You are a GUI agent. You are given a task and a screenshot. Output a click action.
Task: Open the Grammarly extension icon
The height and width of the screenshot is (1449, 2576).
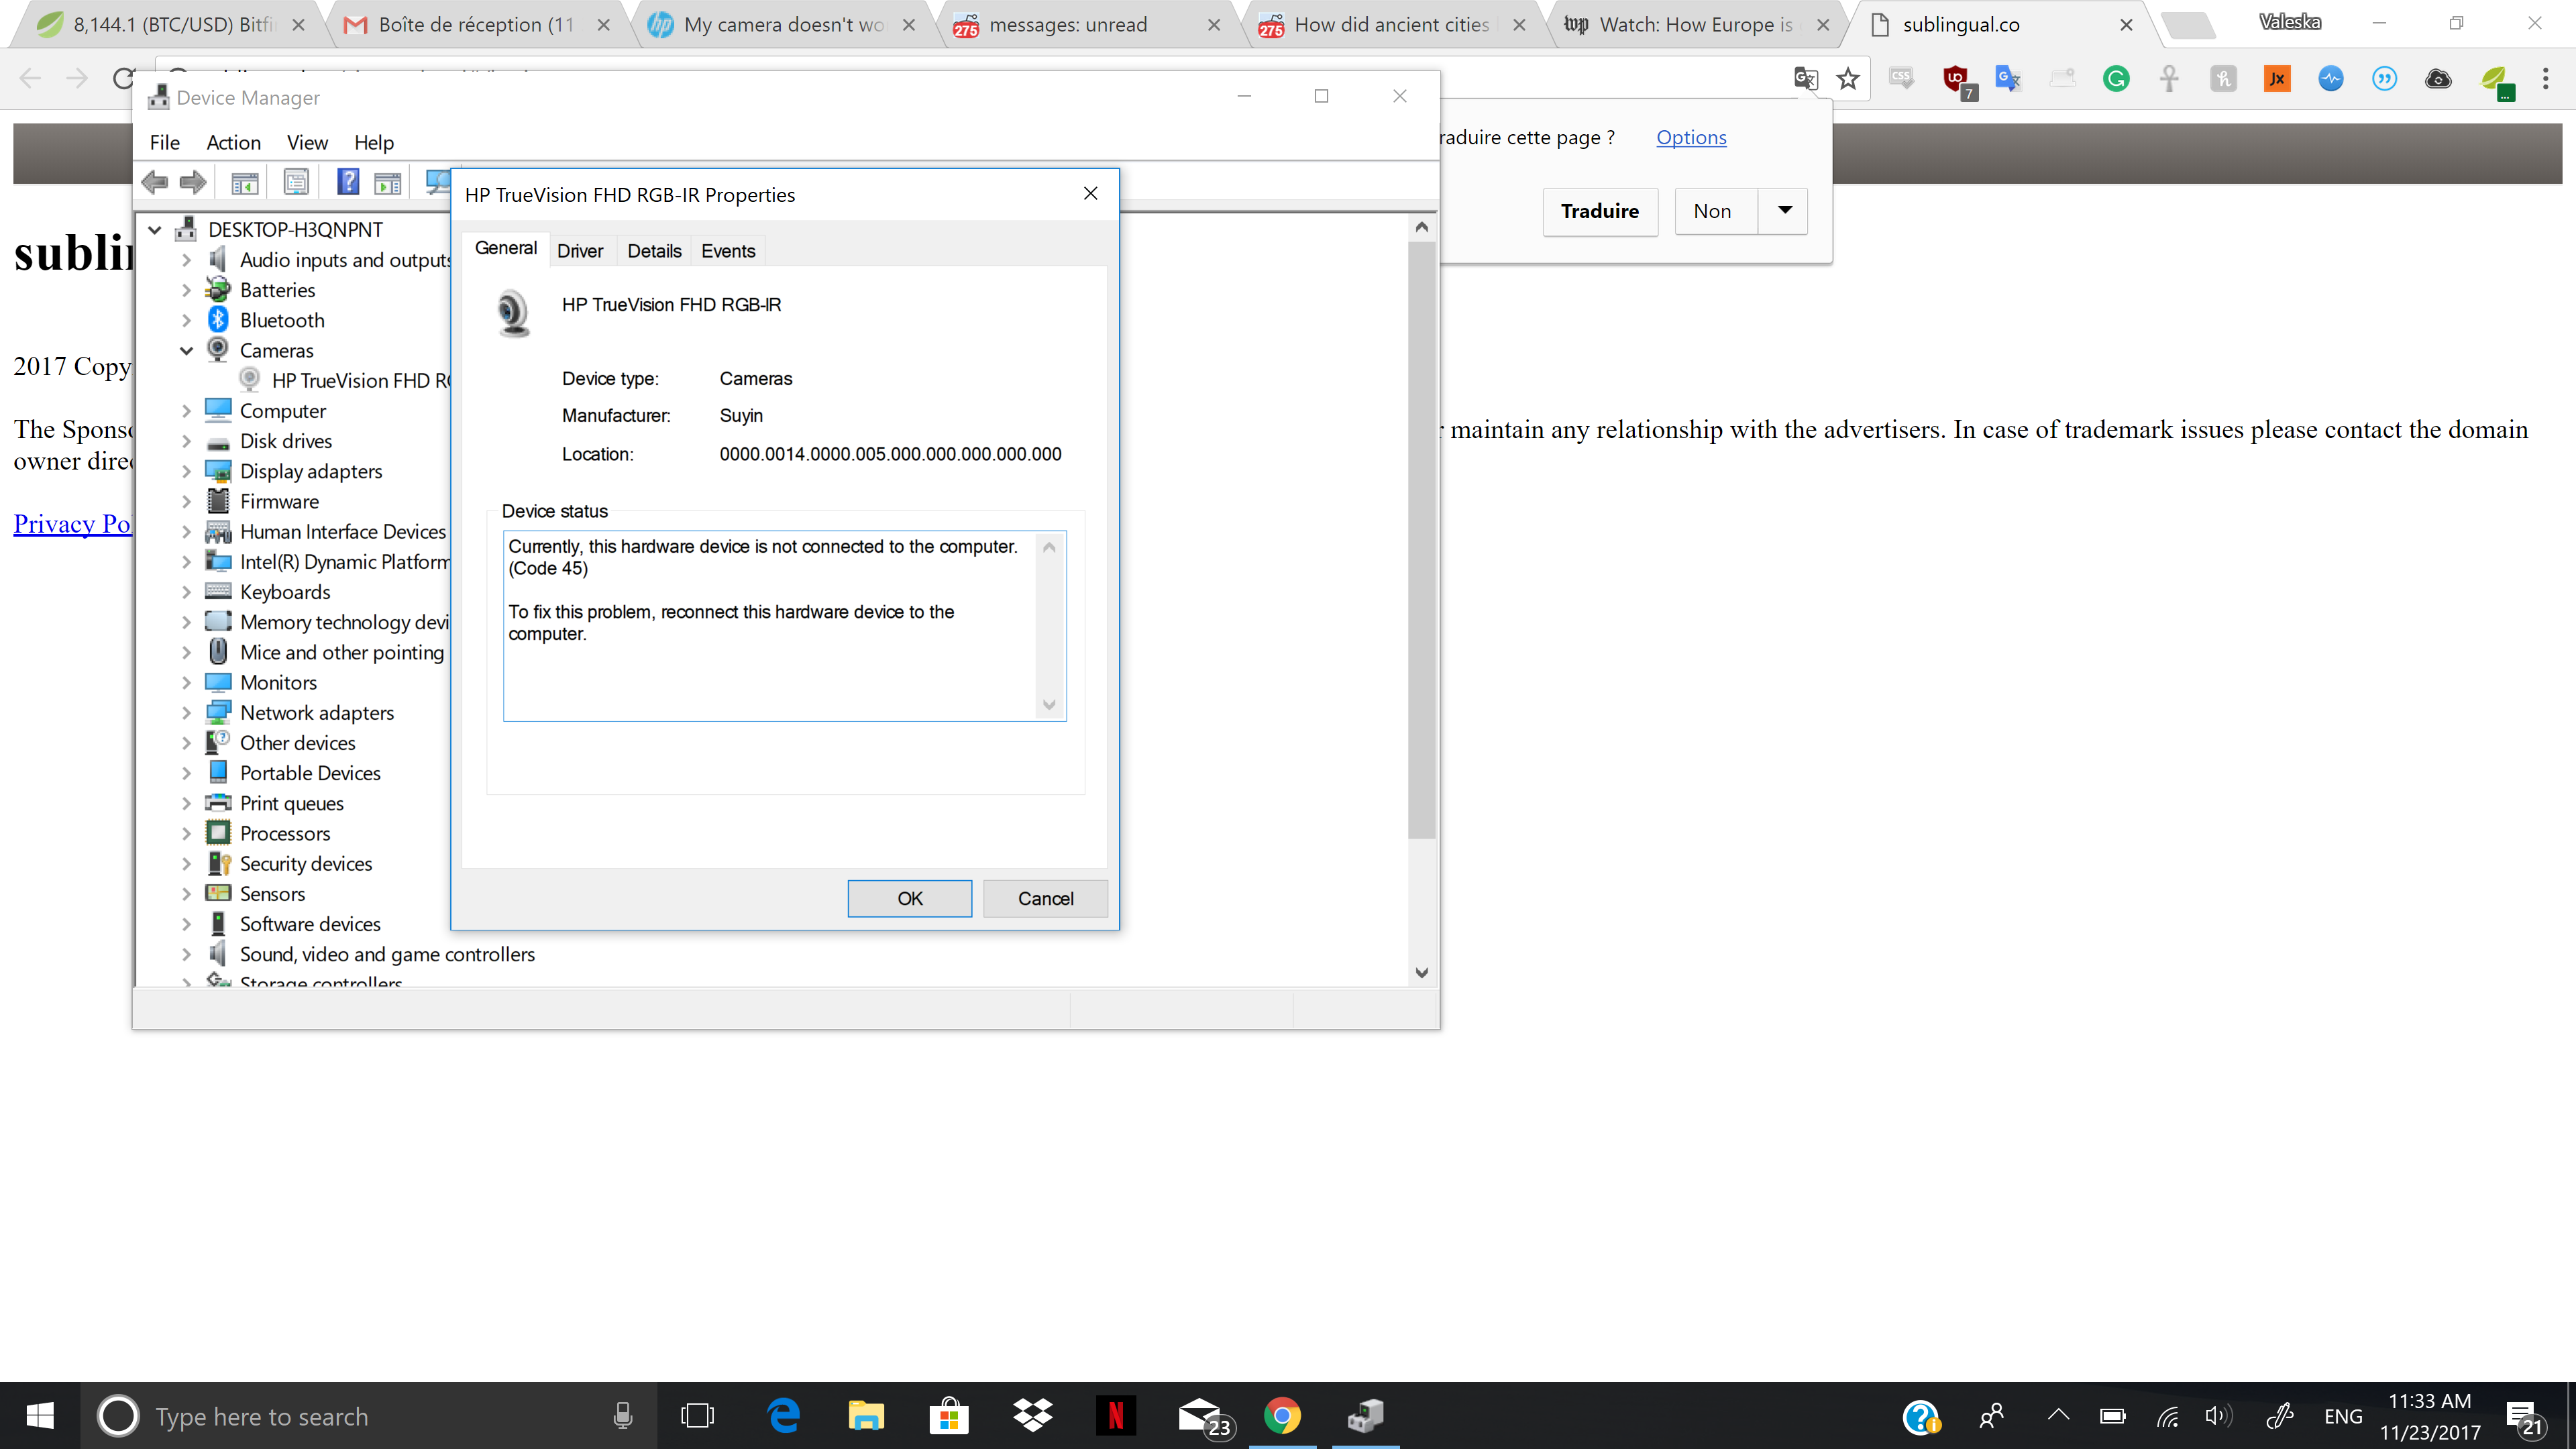pos(2116,79)
